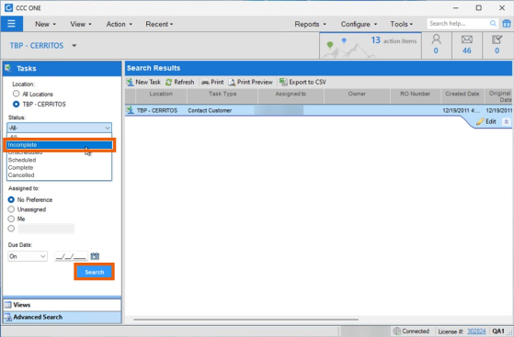Click the Connected globe status icon
The image size is (514, 337).
[396, 331]
